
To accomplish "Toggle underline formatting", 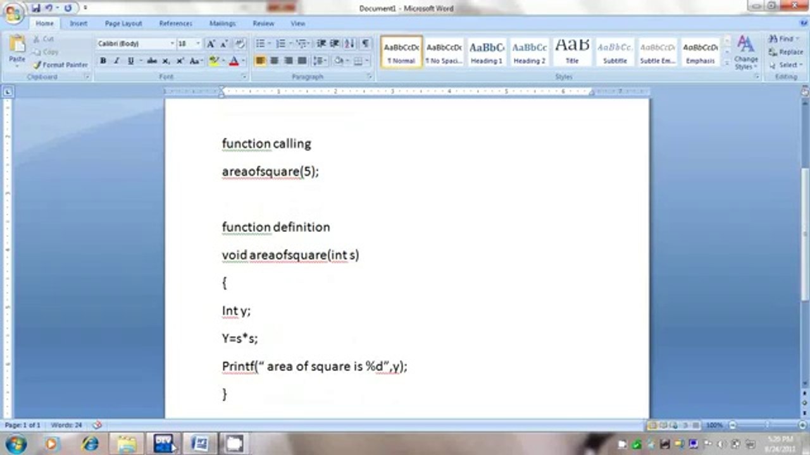I will (x=131, y=61).
